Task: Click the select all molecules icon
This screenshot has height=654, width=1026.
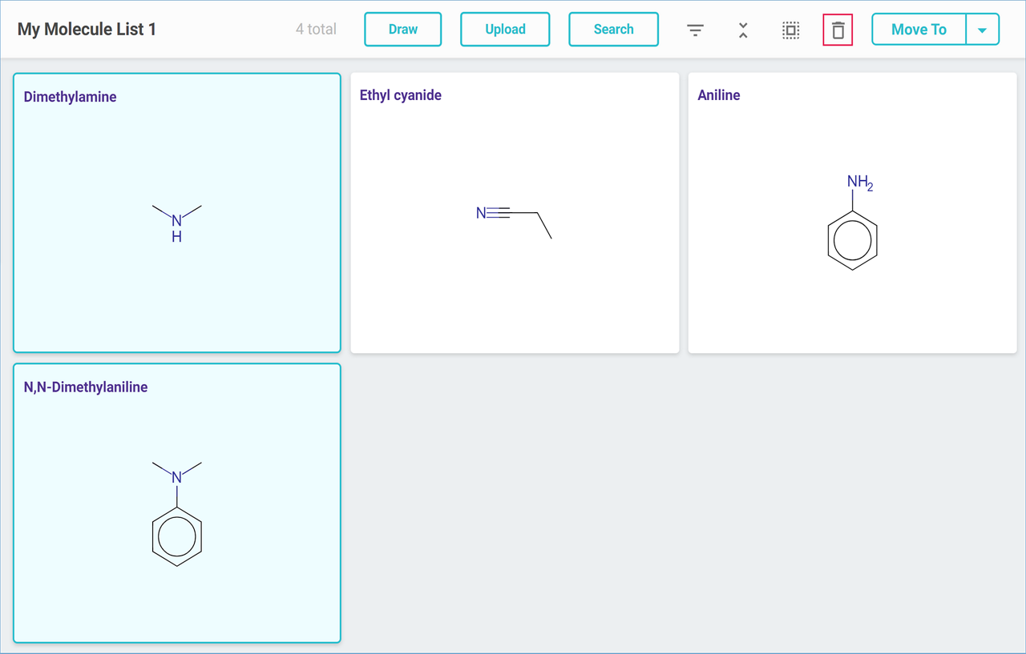Action: (x=790, y=30)
